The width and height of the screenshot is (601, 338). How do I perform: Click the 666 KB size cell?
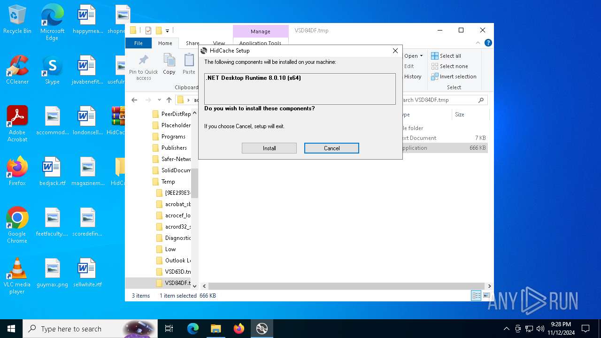coord(478,148)
